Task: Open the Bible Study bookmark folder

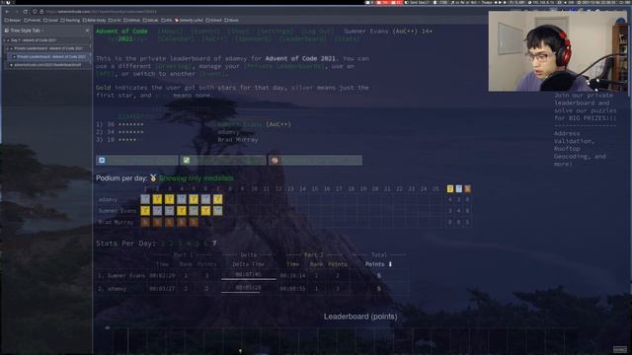Action: 95,20
